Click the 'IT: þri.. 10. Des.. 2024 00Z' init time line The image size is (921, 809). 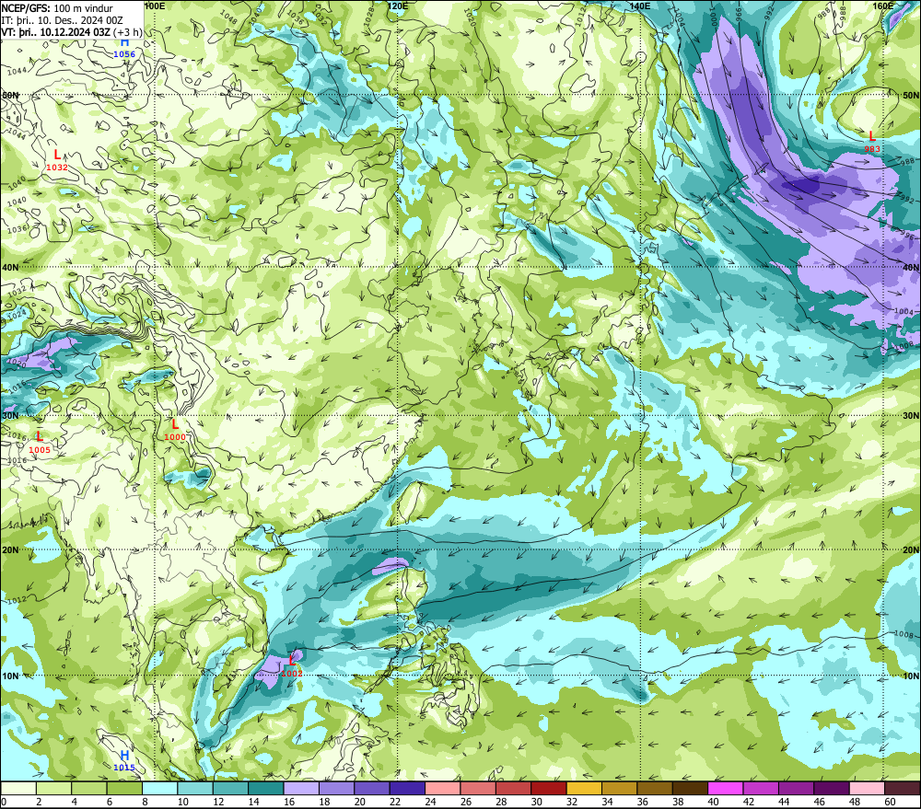coord(62,20)
